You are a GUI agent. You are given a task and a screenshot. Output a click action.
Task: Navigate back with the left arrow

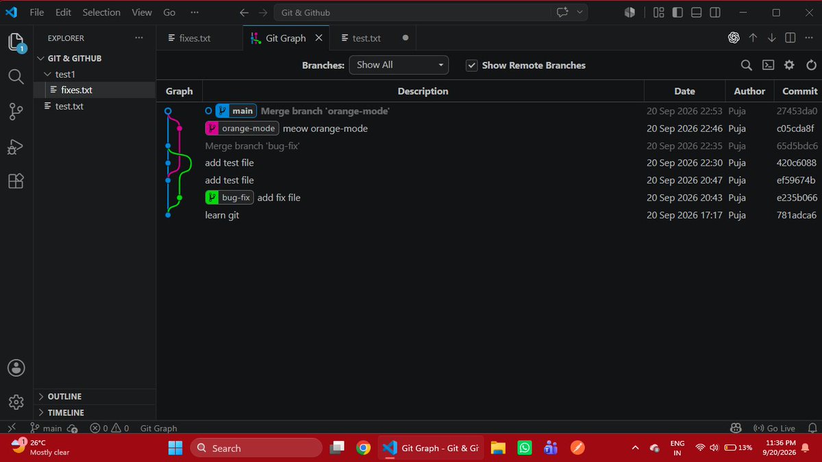[x=244, y=12]
